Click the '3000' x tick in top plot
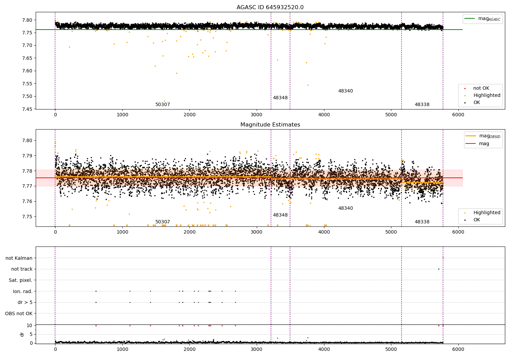The image size is (510, 357). (256, 115)
